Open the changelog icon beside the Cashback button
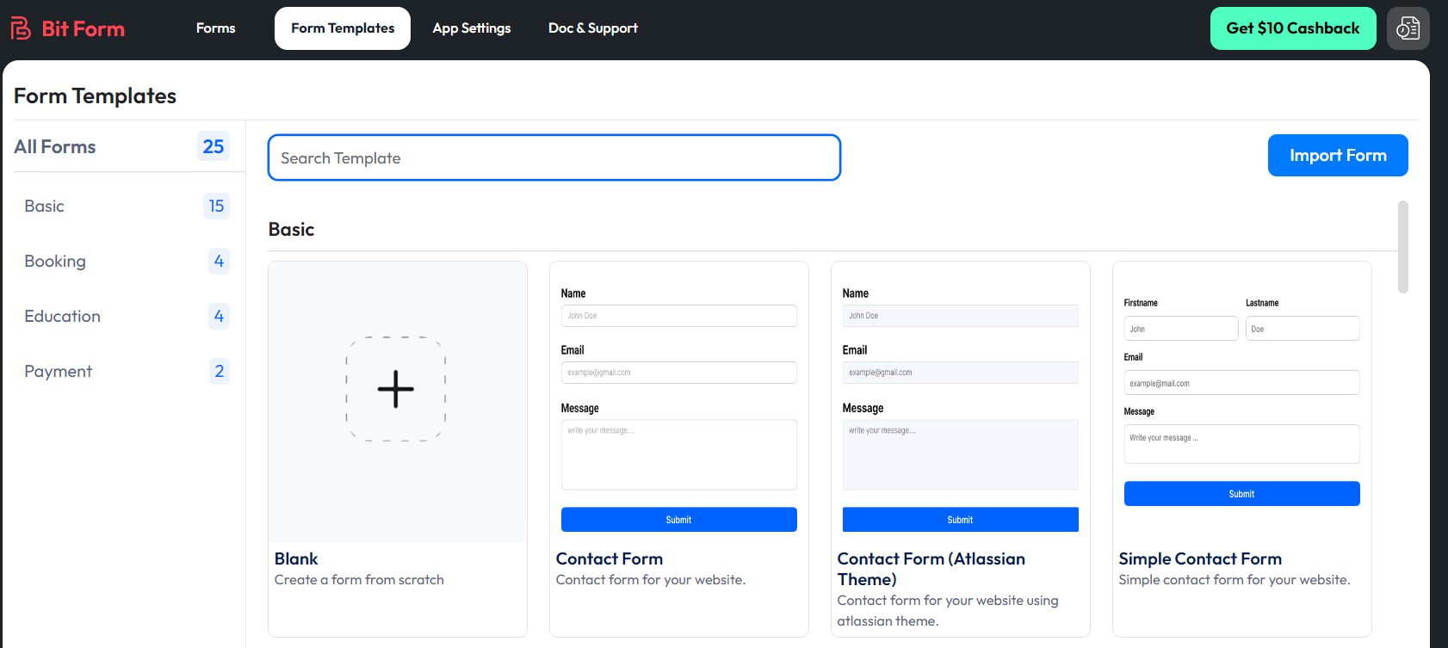Viewport: 1448px width, 648px height. point(1408,28)
